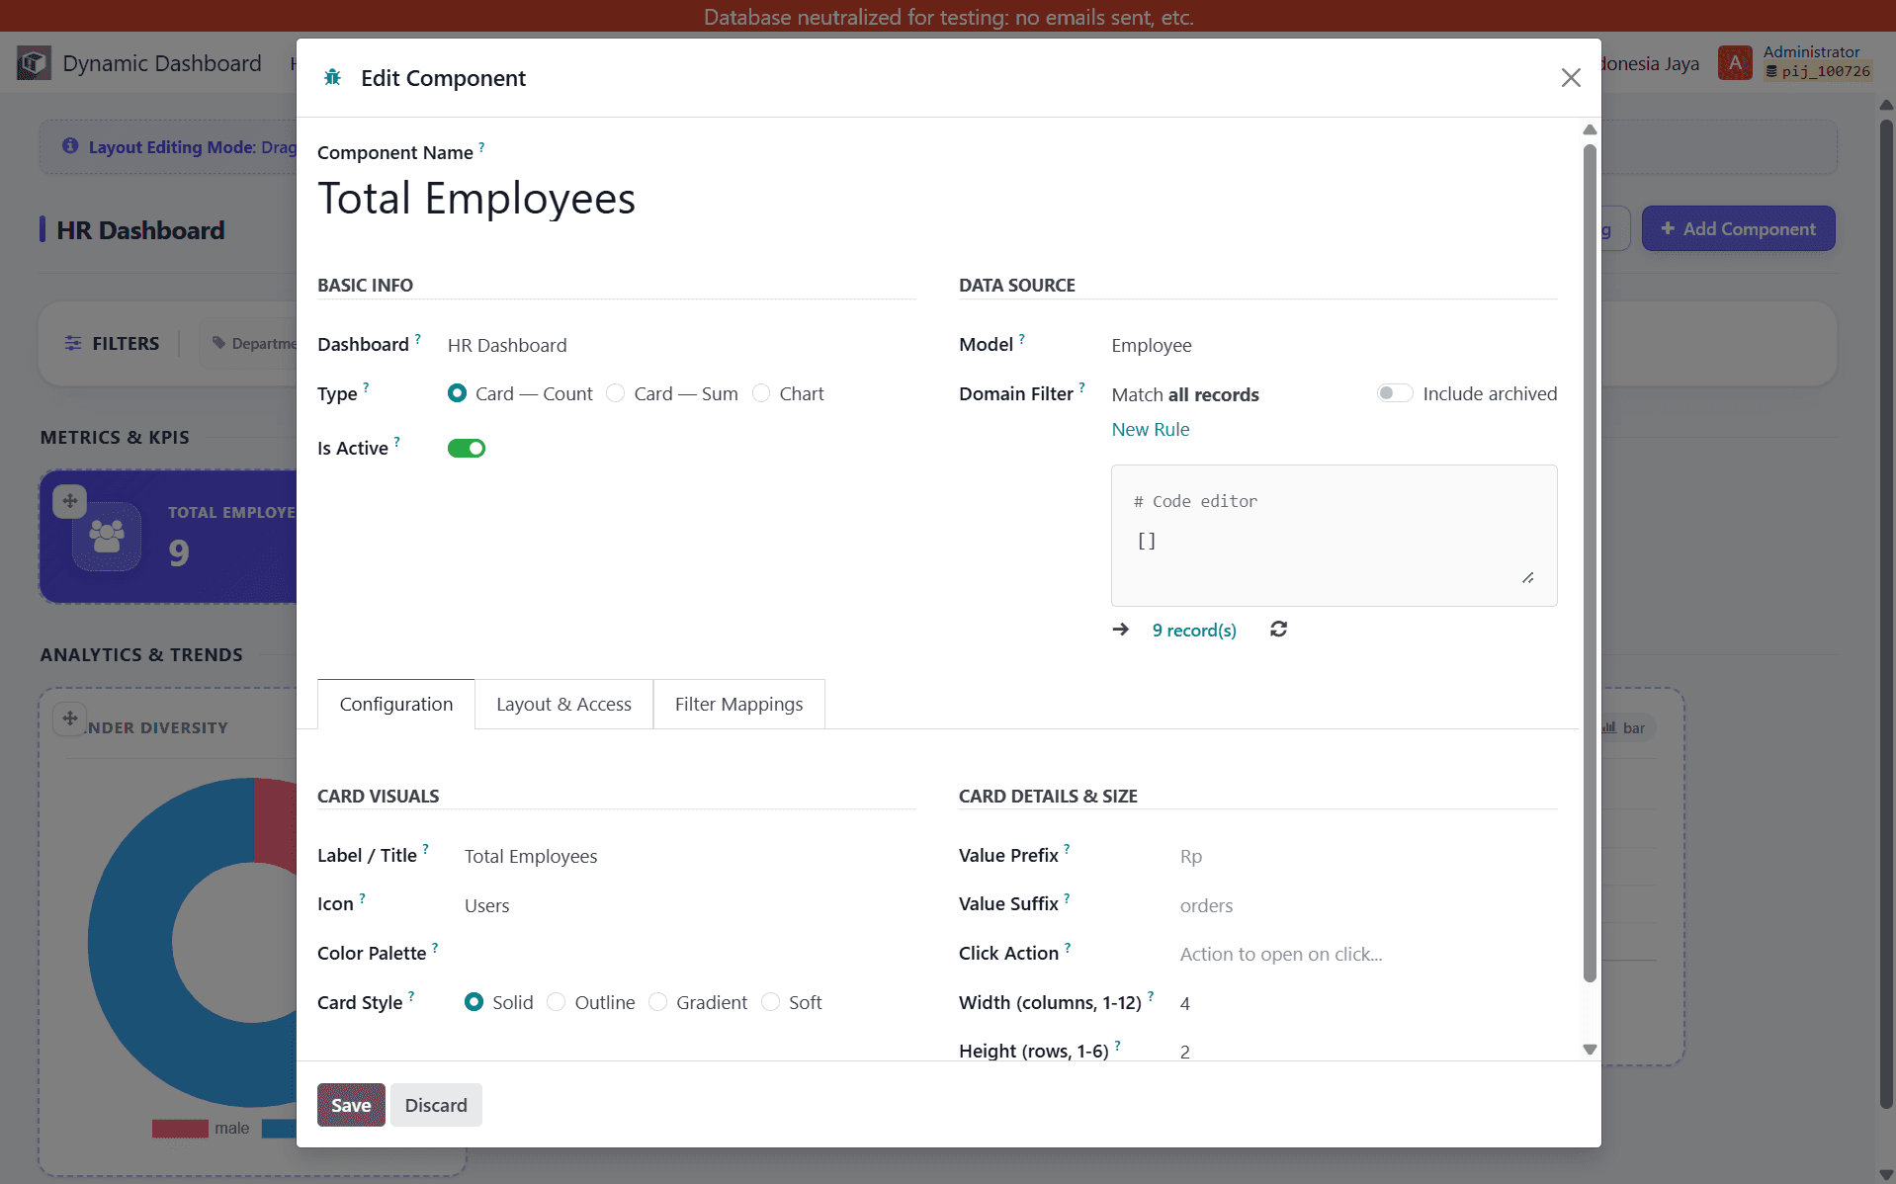1896x1184 pixels.
Task: Switch to Filter Mappings tab
Action: pyautogui.click(x=738, y=704)
